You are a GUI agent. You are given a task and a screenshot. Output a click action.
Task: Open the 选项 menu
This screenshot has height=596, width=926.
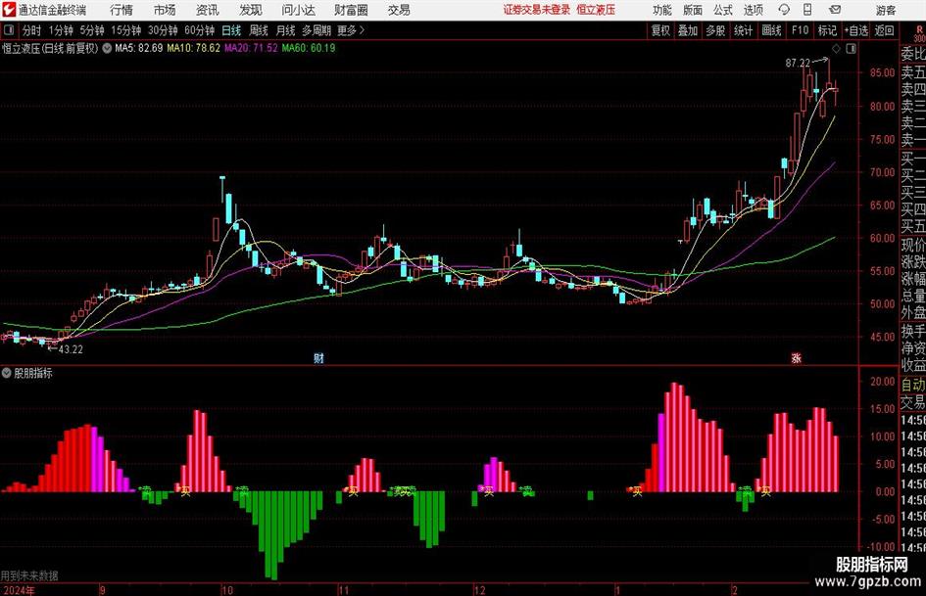pyautogui.click(x=753, y=10)
